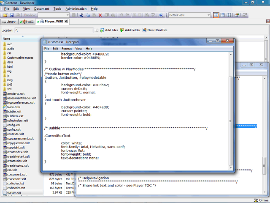Copy using the toolbar copy icon

tap(88, 15)
